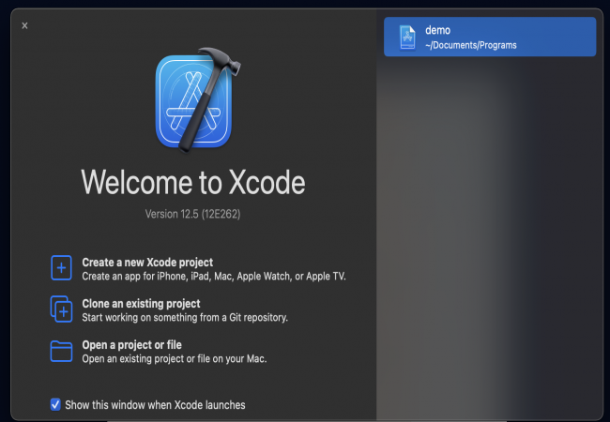Click the Version 12.5 (12E262) text
The width and height of the screenshot is (610, 422).
(192, 214)
